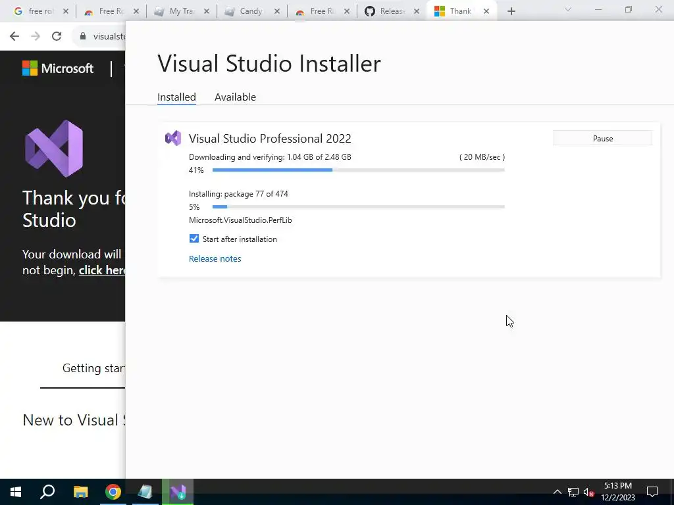Screen dimensions: 674x505
Task: Open Google Chrome from the taskbar
Action: pyautogui.click(x=113, y=492)
